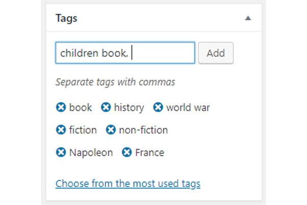
Task: Delete the 'non-fiction' tag
Action: click(111, 130)
